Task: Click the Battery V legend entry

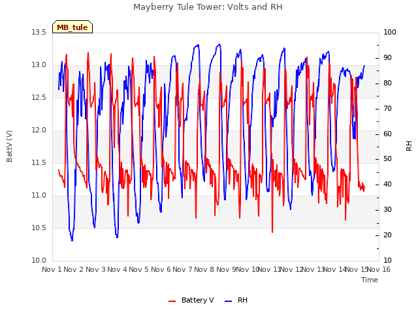Action: pos(191,300)
